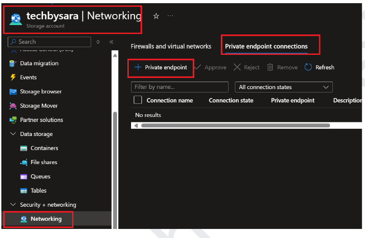This screenshot has height=238, width=365.
Task: Click the Private endpoint add button label
Action: (166, 68)
